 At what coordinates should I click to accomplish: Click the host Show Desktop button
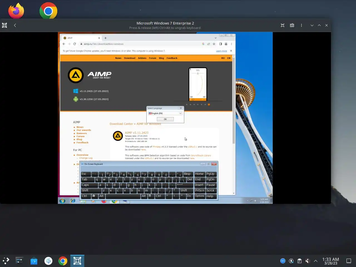click(x=349, y=261)
